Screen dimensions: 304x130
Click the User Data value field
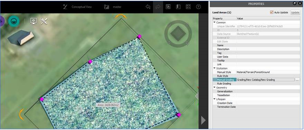pyautogui.click(x=268, y=57)
